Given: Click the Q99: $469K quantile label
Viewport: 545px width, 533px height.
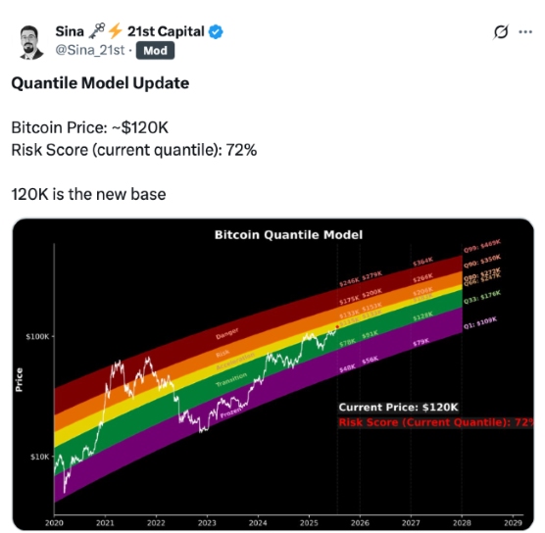Looking at the screenshot, I should pos(481,246).
